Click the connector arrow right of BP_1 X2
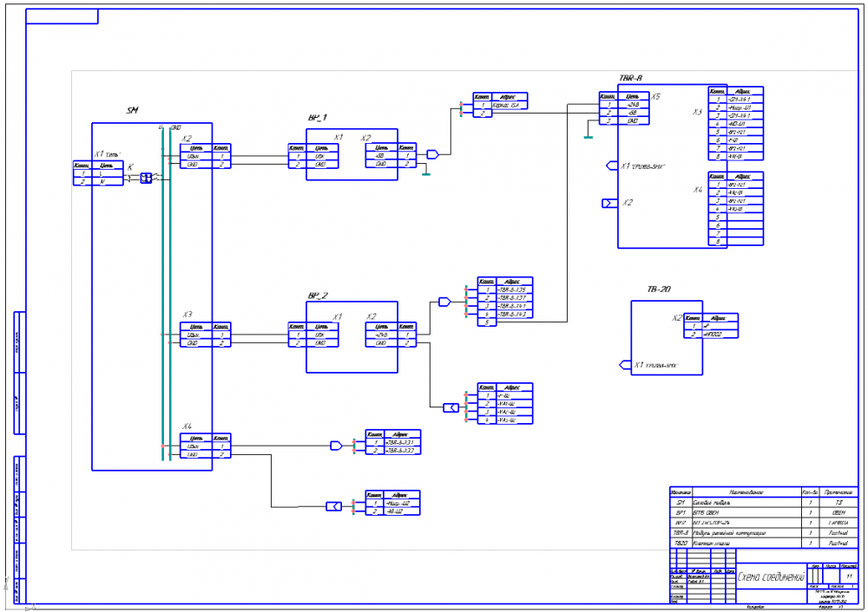 (x=433, y=154)
